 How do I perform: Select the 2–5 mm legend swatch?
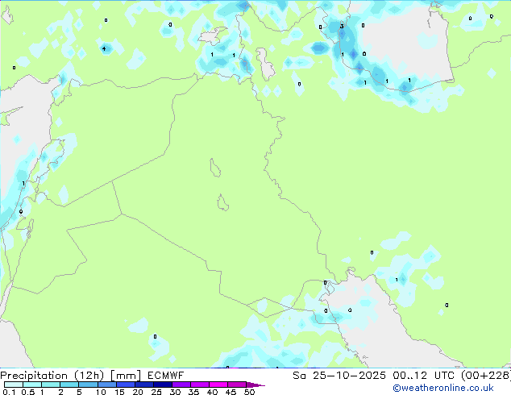[x=69, y=385]
